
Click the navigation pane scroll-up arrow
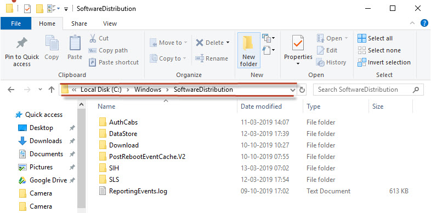[x=81, y=104]
